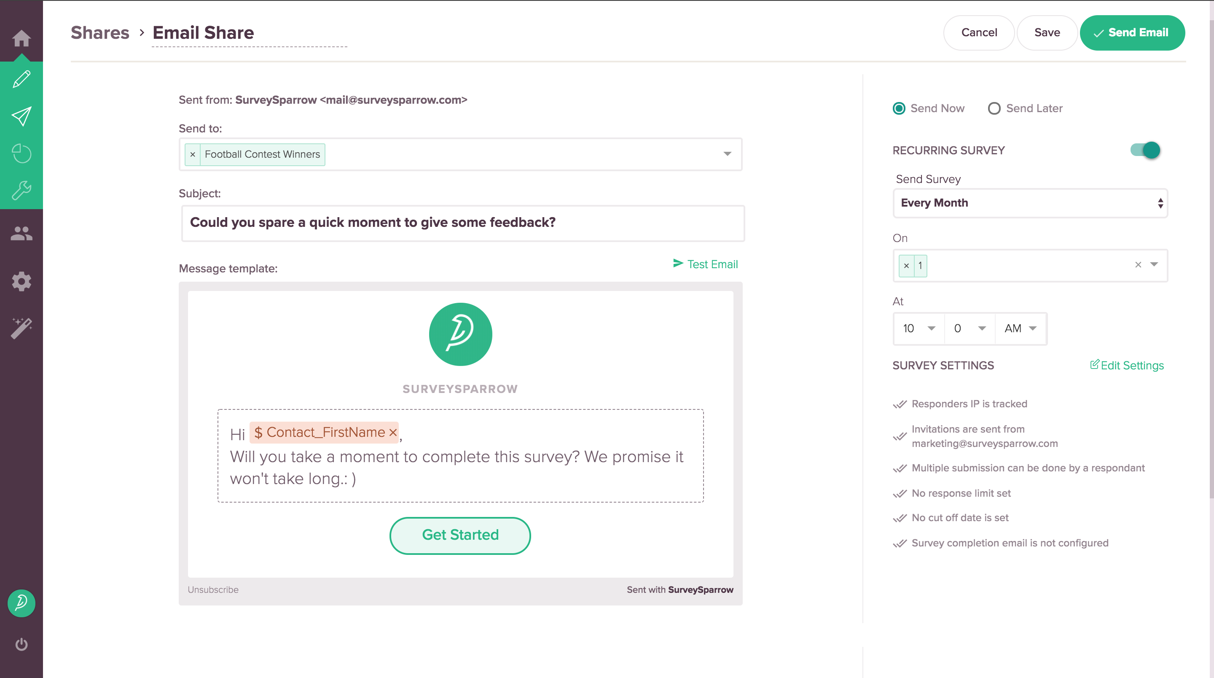
Task: Select the Send Later radio button
Action: click(x=994, y=108)
